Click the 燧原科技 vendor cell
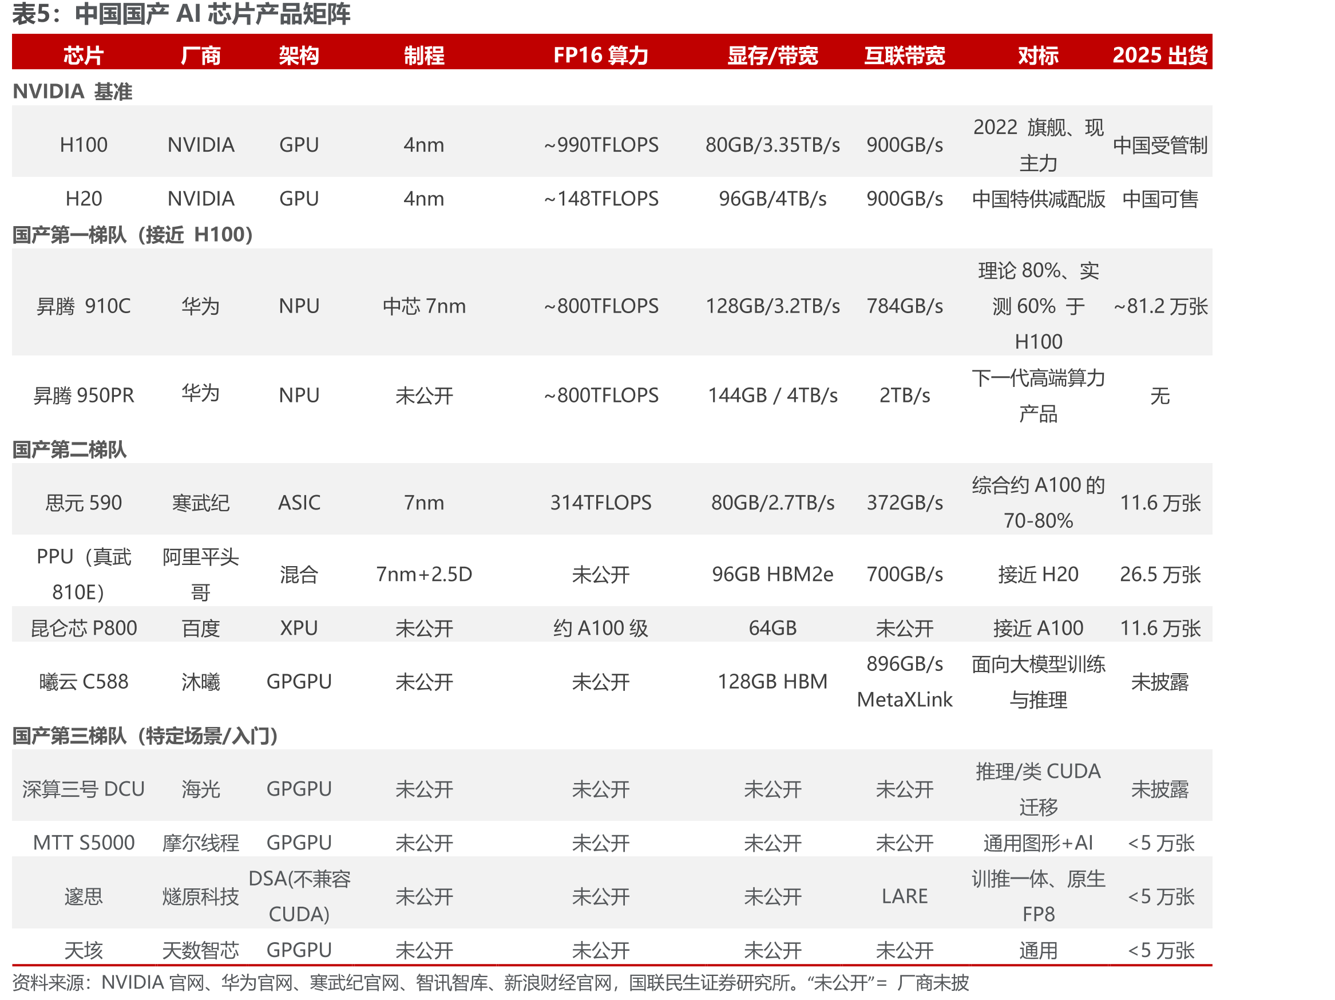Screen dimensions: 1335x1000 pos(200,897)
